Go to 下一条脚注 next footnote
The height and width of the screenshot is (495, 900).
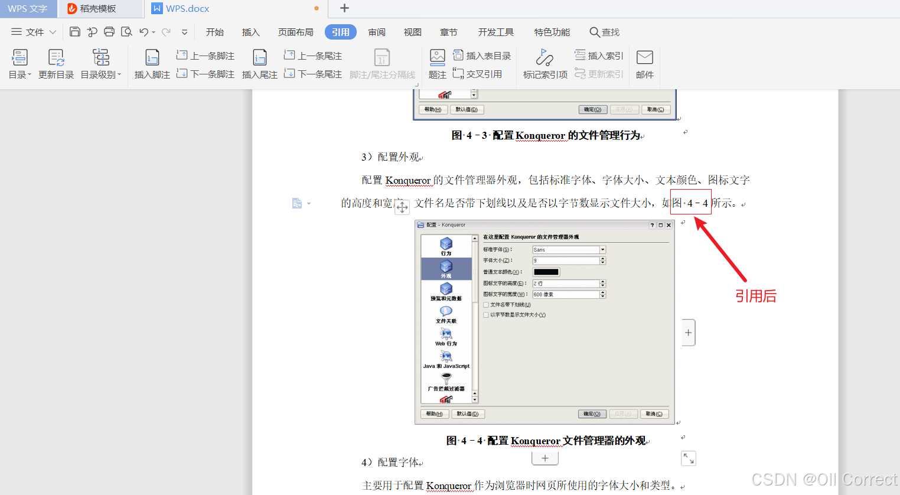[x=206, y=74]
